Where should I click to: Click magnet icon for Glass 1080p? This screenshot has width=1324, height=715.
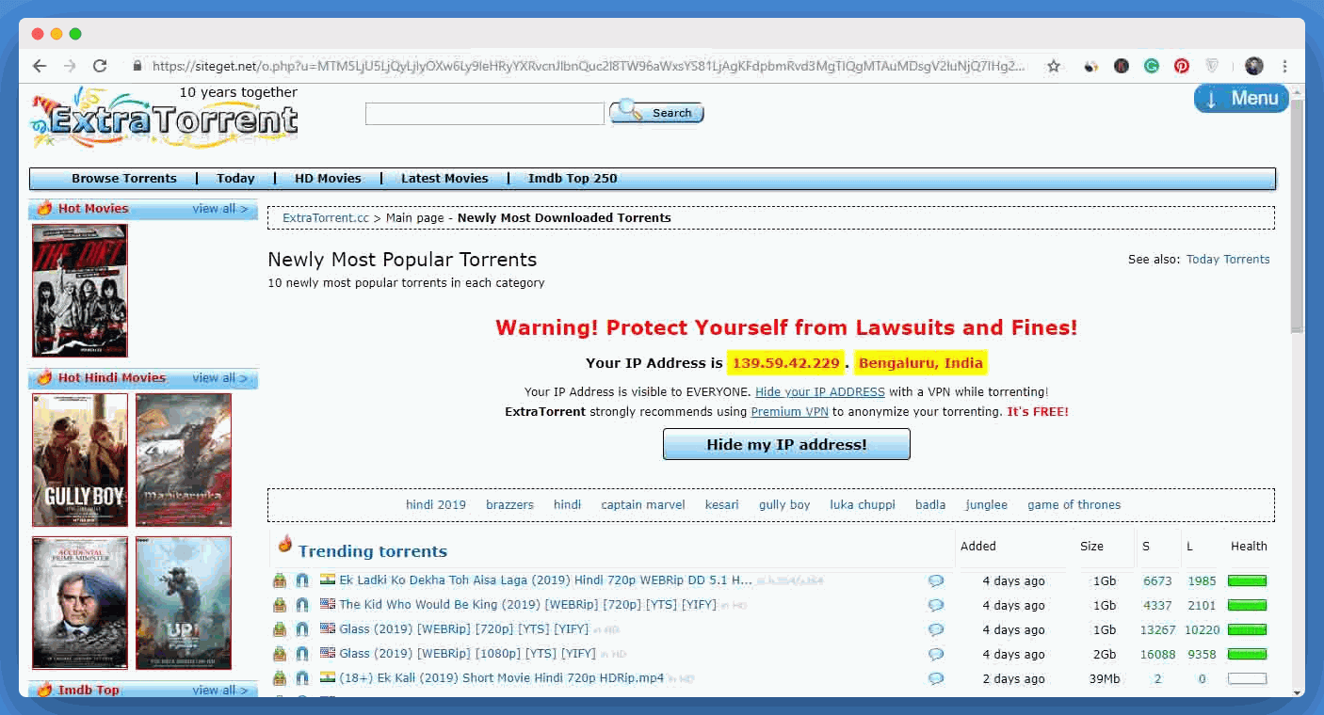302,654
